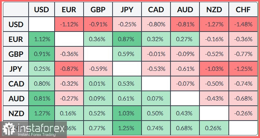The image size is (260, 138).
Task: Select the NZD/CHF cell showing -0.26%
Action: [x=243, y=114]
